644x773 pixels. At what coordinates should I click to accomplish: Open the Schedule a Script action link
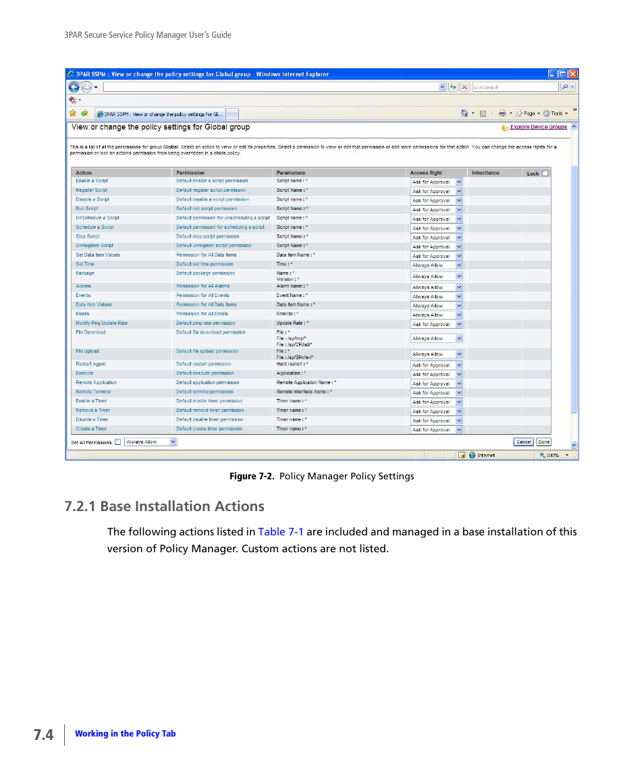(95, 228)
